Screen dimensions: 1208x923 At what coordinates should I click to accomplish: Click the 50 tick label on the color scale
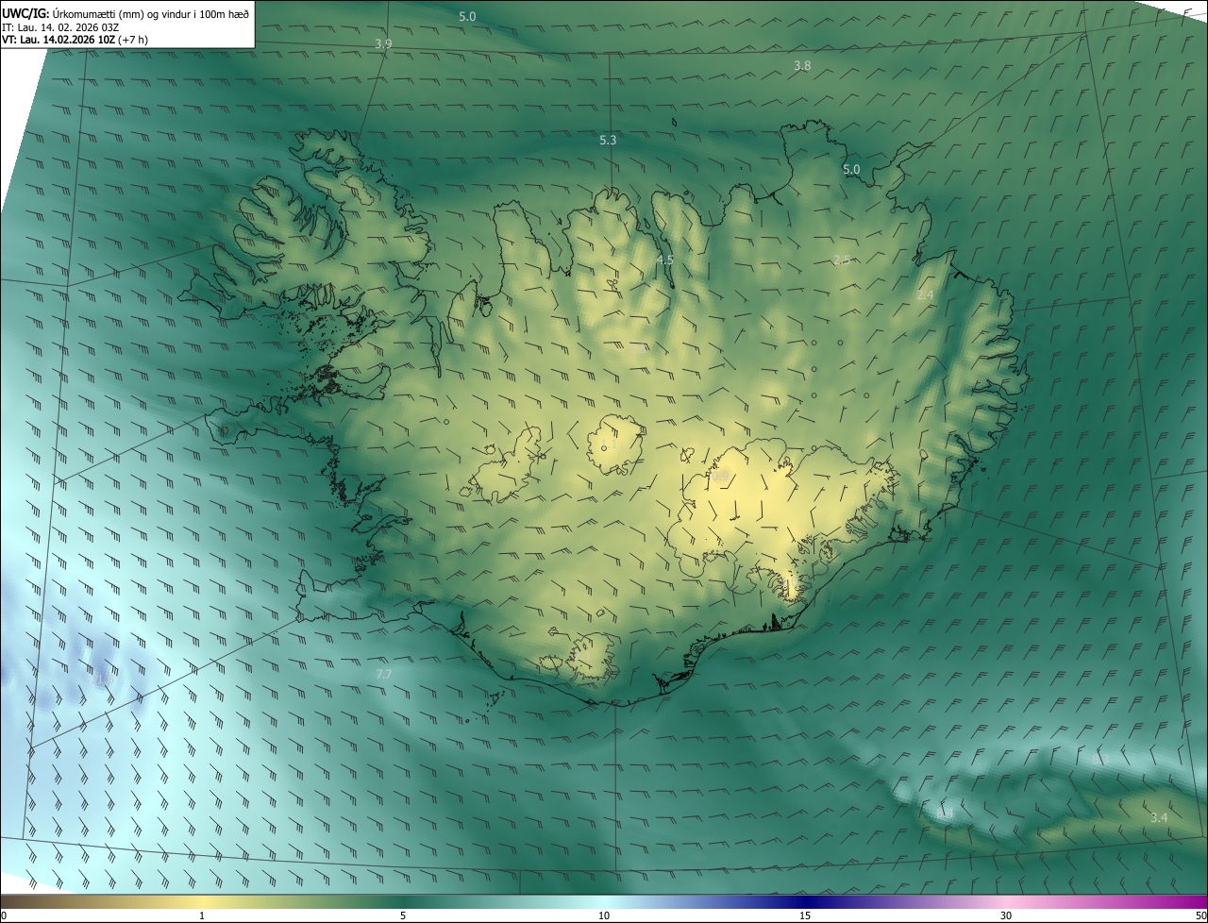[1200, 915]
